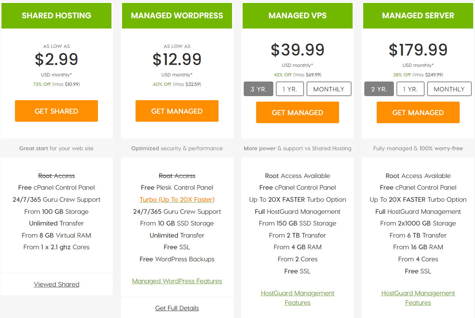Viewport: 475px width, 318px height.
Task: Click 'Great start for your web site'
Action: pyautogui.click(x=56, y=148)
